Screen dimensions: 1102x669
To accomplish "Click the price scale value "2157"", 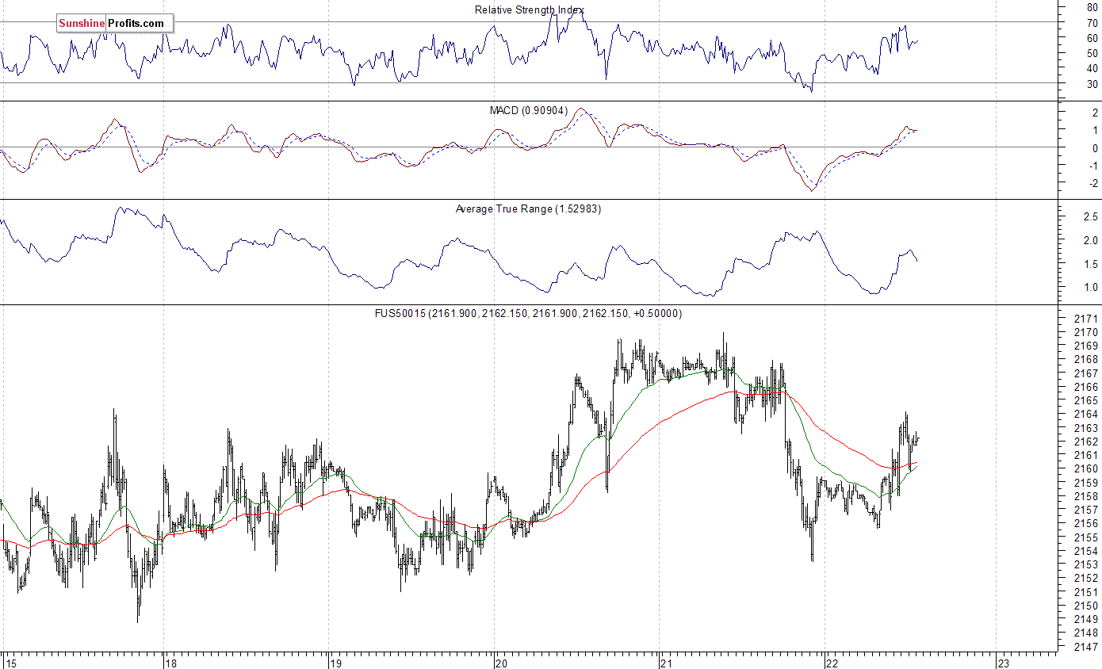I will point(1088,510).
